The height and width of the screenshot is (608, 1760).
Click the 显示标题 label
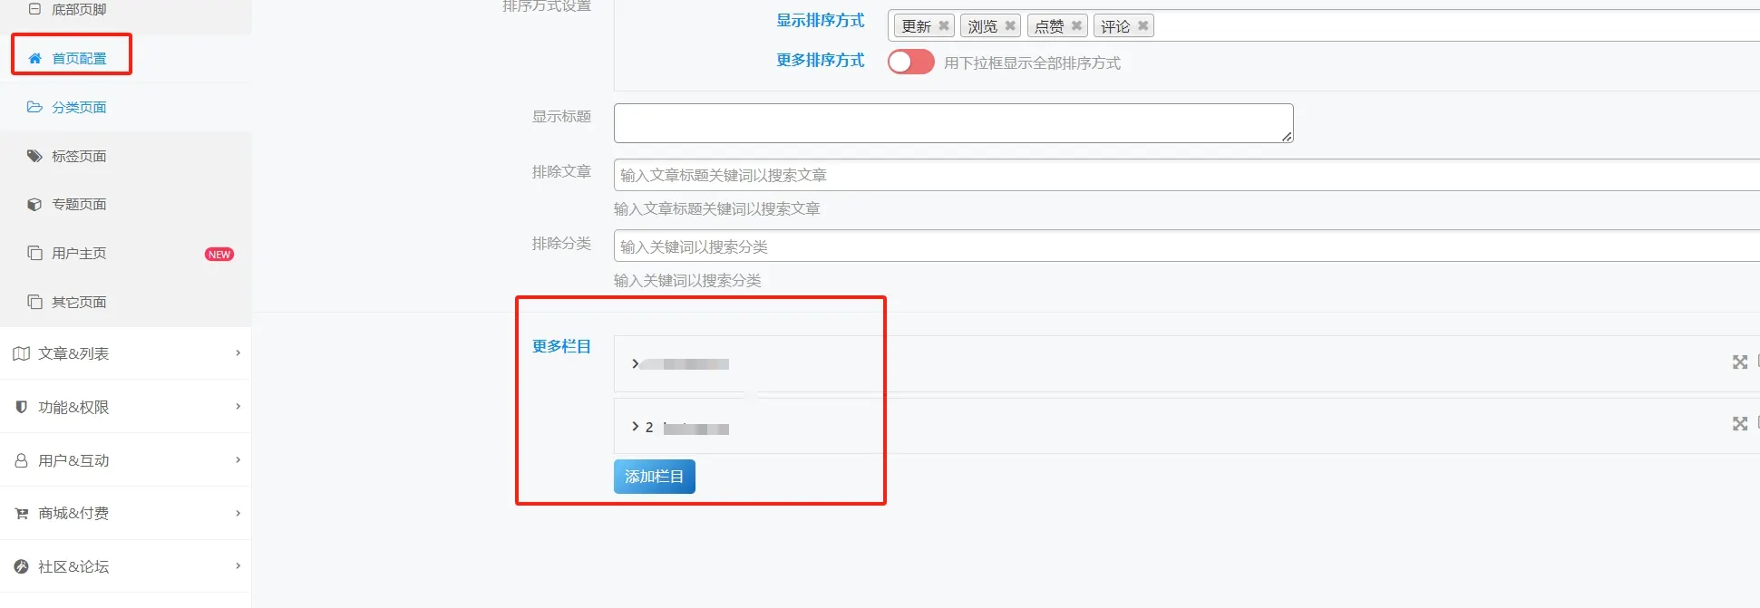[x=561, y=117]
